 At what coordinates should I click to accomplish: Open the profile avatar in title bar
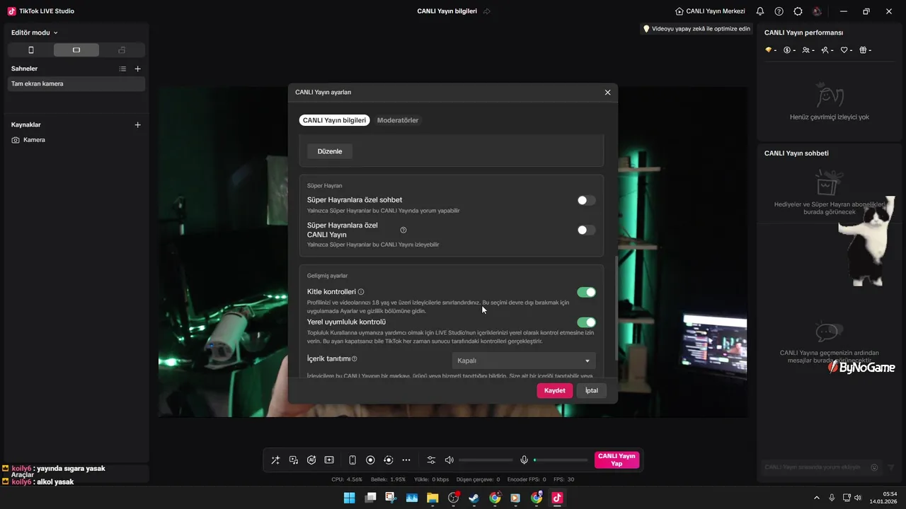[x=818, y=11]
